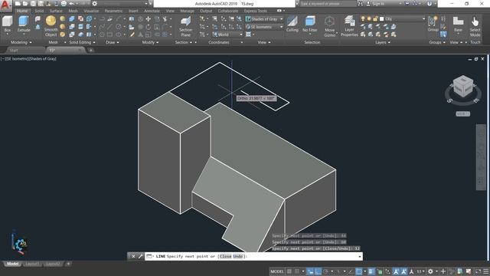Click the Rotate tool in Modify panel
490x276 pixels.
(148, 27)
